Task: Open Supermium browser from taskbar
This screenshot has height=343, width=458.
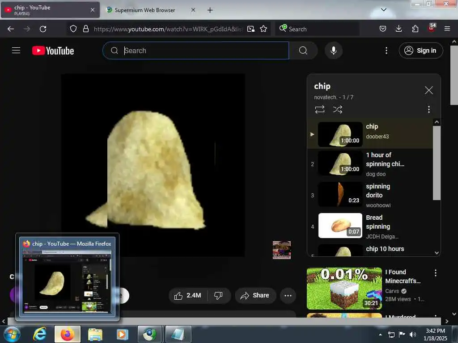Action: click(149, 334)
